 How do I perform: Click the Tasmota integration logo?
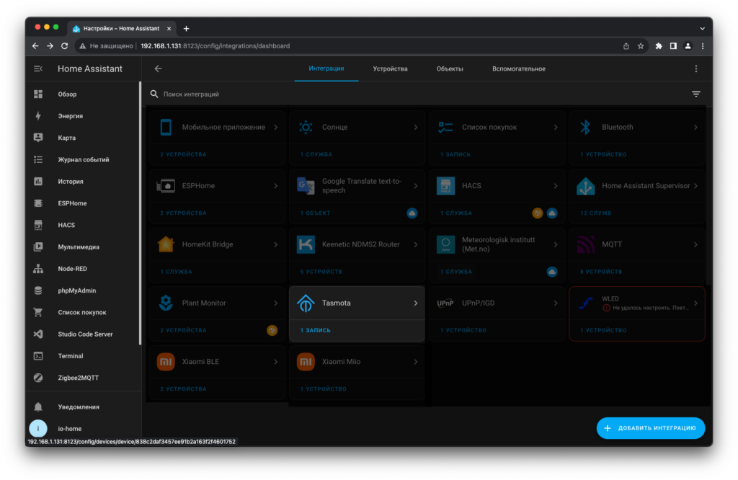pyautogui.click(x=306, y=303)
